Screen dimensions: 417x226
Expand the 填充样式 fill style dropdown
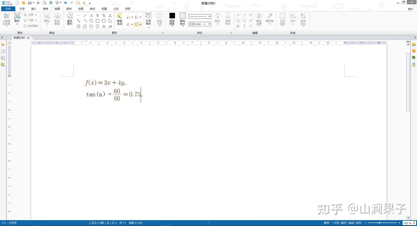[x=182, y=26]
